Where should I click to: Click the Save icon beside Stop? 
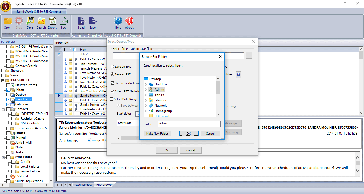click(x=30, y=21)
